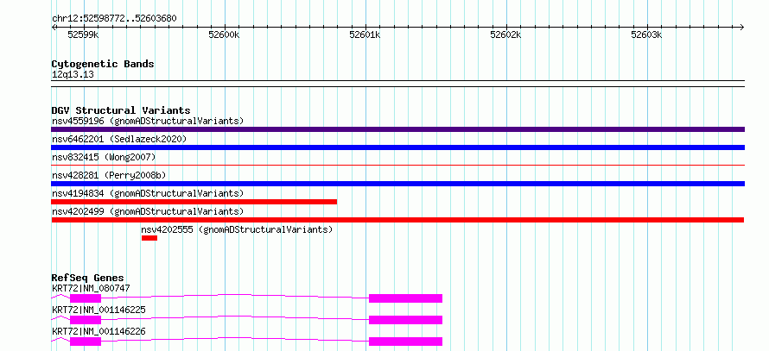Click the 52603k ruler tick label
Viewport: 769px width, 351px height.
pos(646,34)
